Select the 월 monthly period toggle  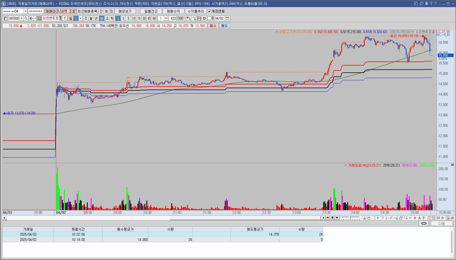(91, 18)
